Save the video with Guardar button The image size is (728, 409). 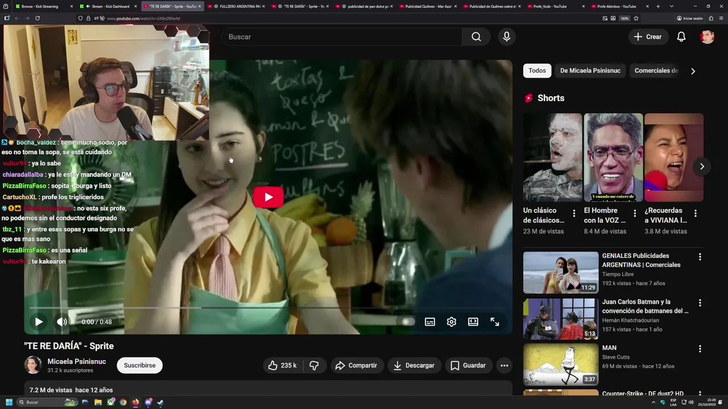coord(469,365)
